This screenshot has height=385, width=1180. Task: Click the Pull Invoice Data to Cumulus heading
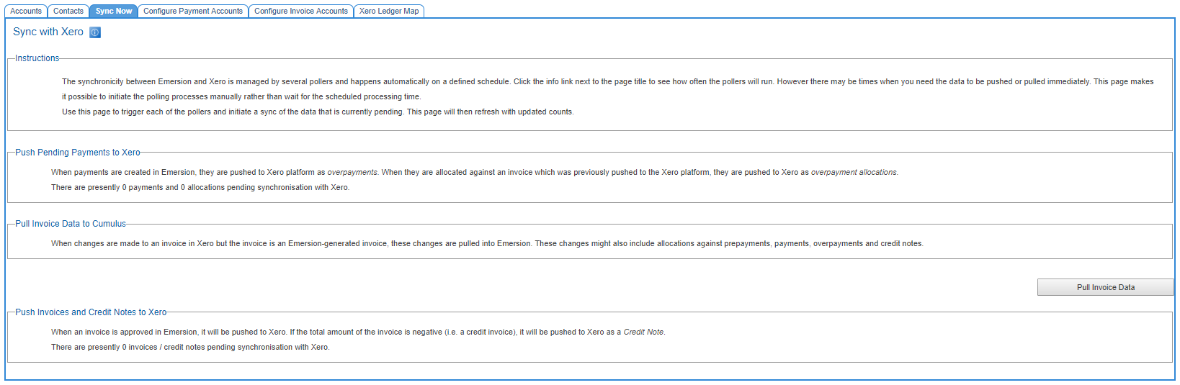(x=71, y=224)
